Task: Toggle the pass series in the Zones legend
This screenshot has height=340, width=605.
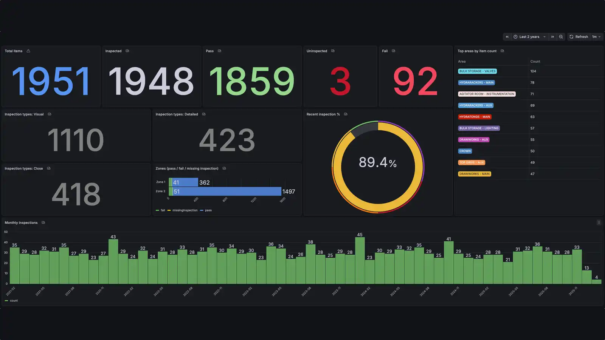Action: click(x=208, y=210)
